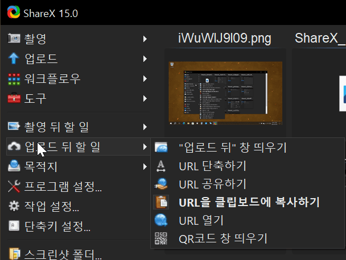Click the iWuWlJ9l09.png file name
The height and width of the screenshot is (260, 346).
pyautogui.click(x=225, y=39)
